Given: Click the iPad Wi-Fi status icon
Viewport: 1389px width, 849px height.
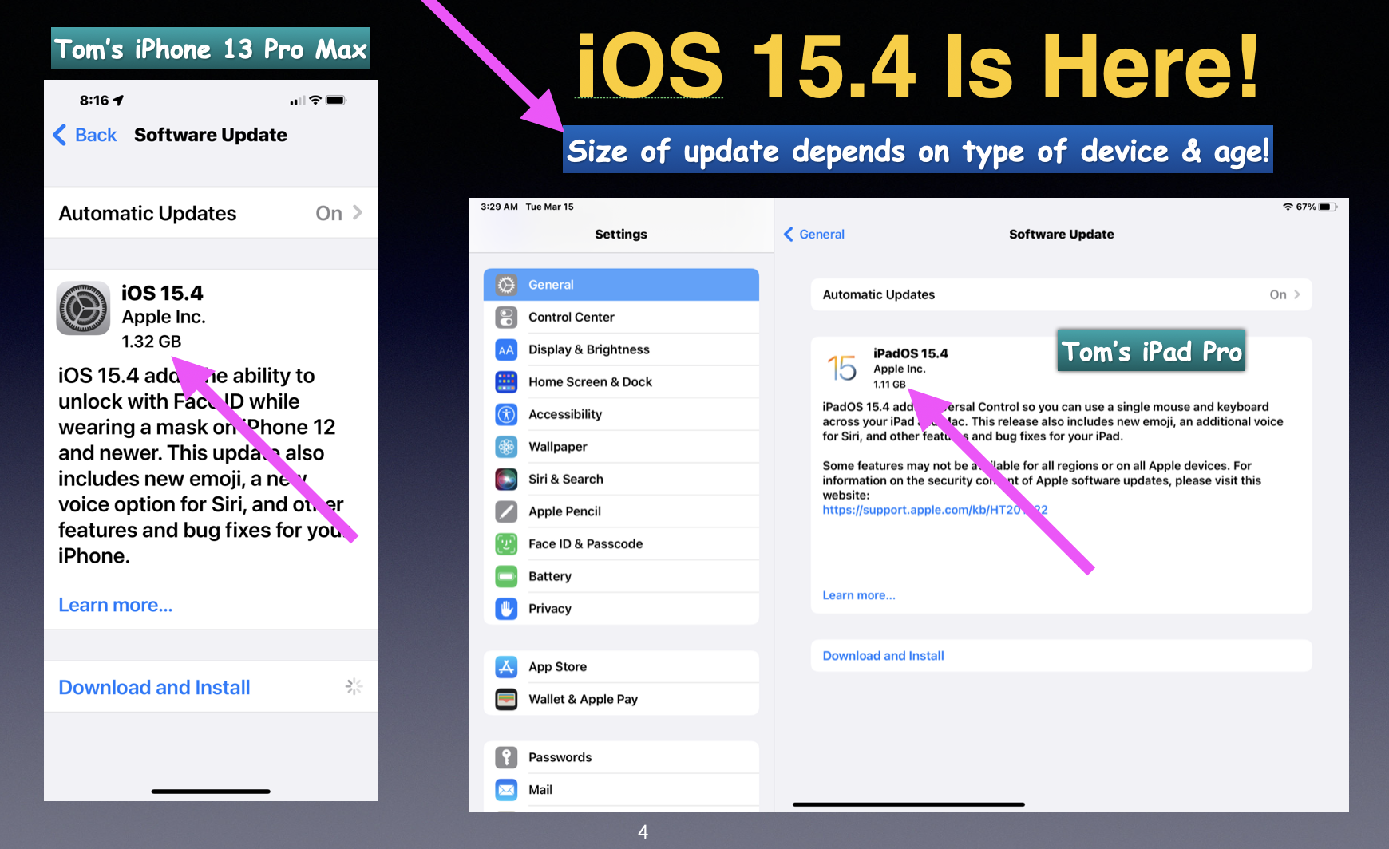Looking at the screenshot, I should 1288,207.
